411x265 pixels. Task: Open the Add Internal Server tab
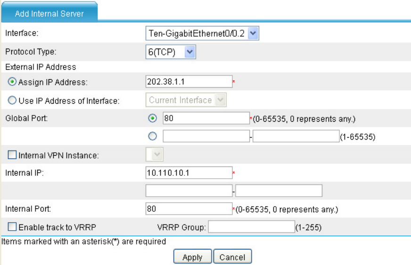click(x=49, y=12)
